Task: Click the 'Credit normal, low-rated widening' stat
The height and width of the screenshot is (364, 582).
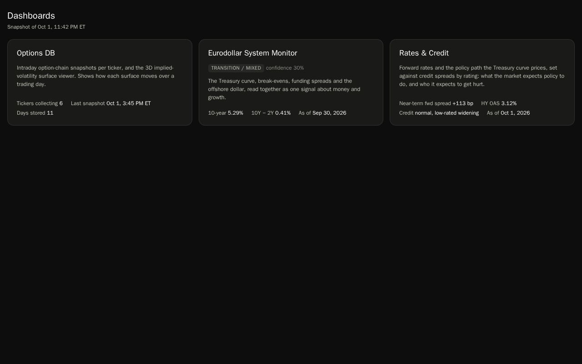Action: click(x=439, y=113)
